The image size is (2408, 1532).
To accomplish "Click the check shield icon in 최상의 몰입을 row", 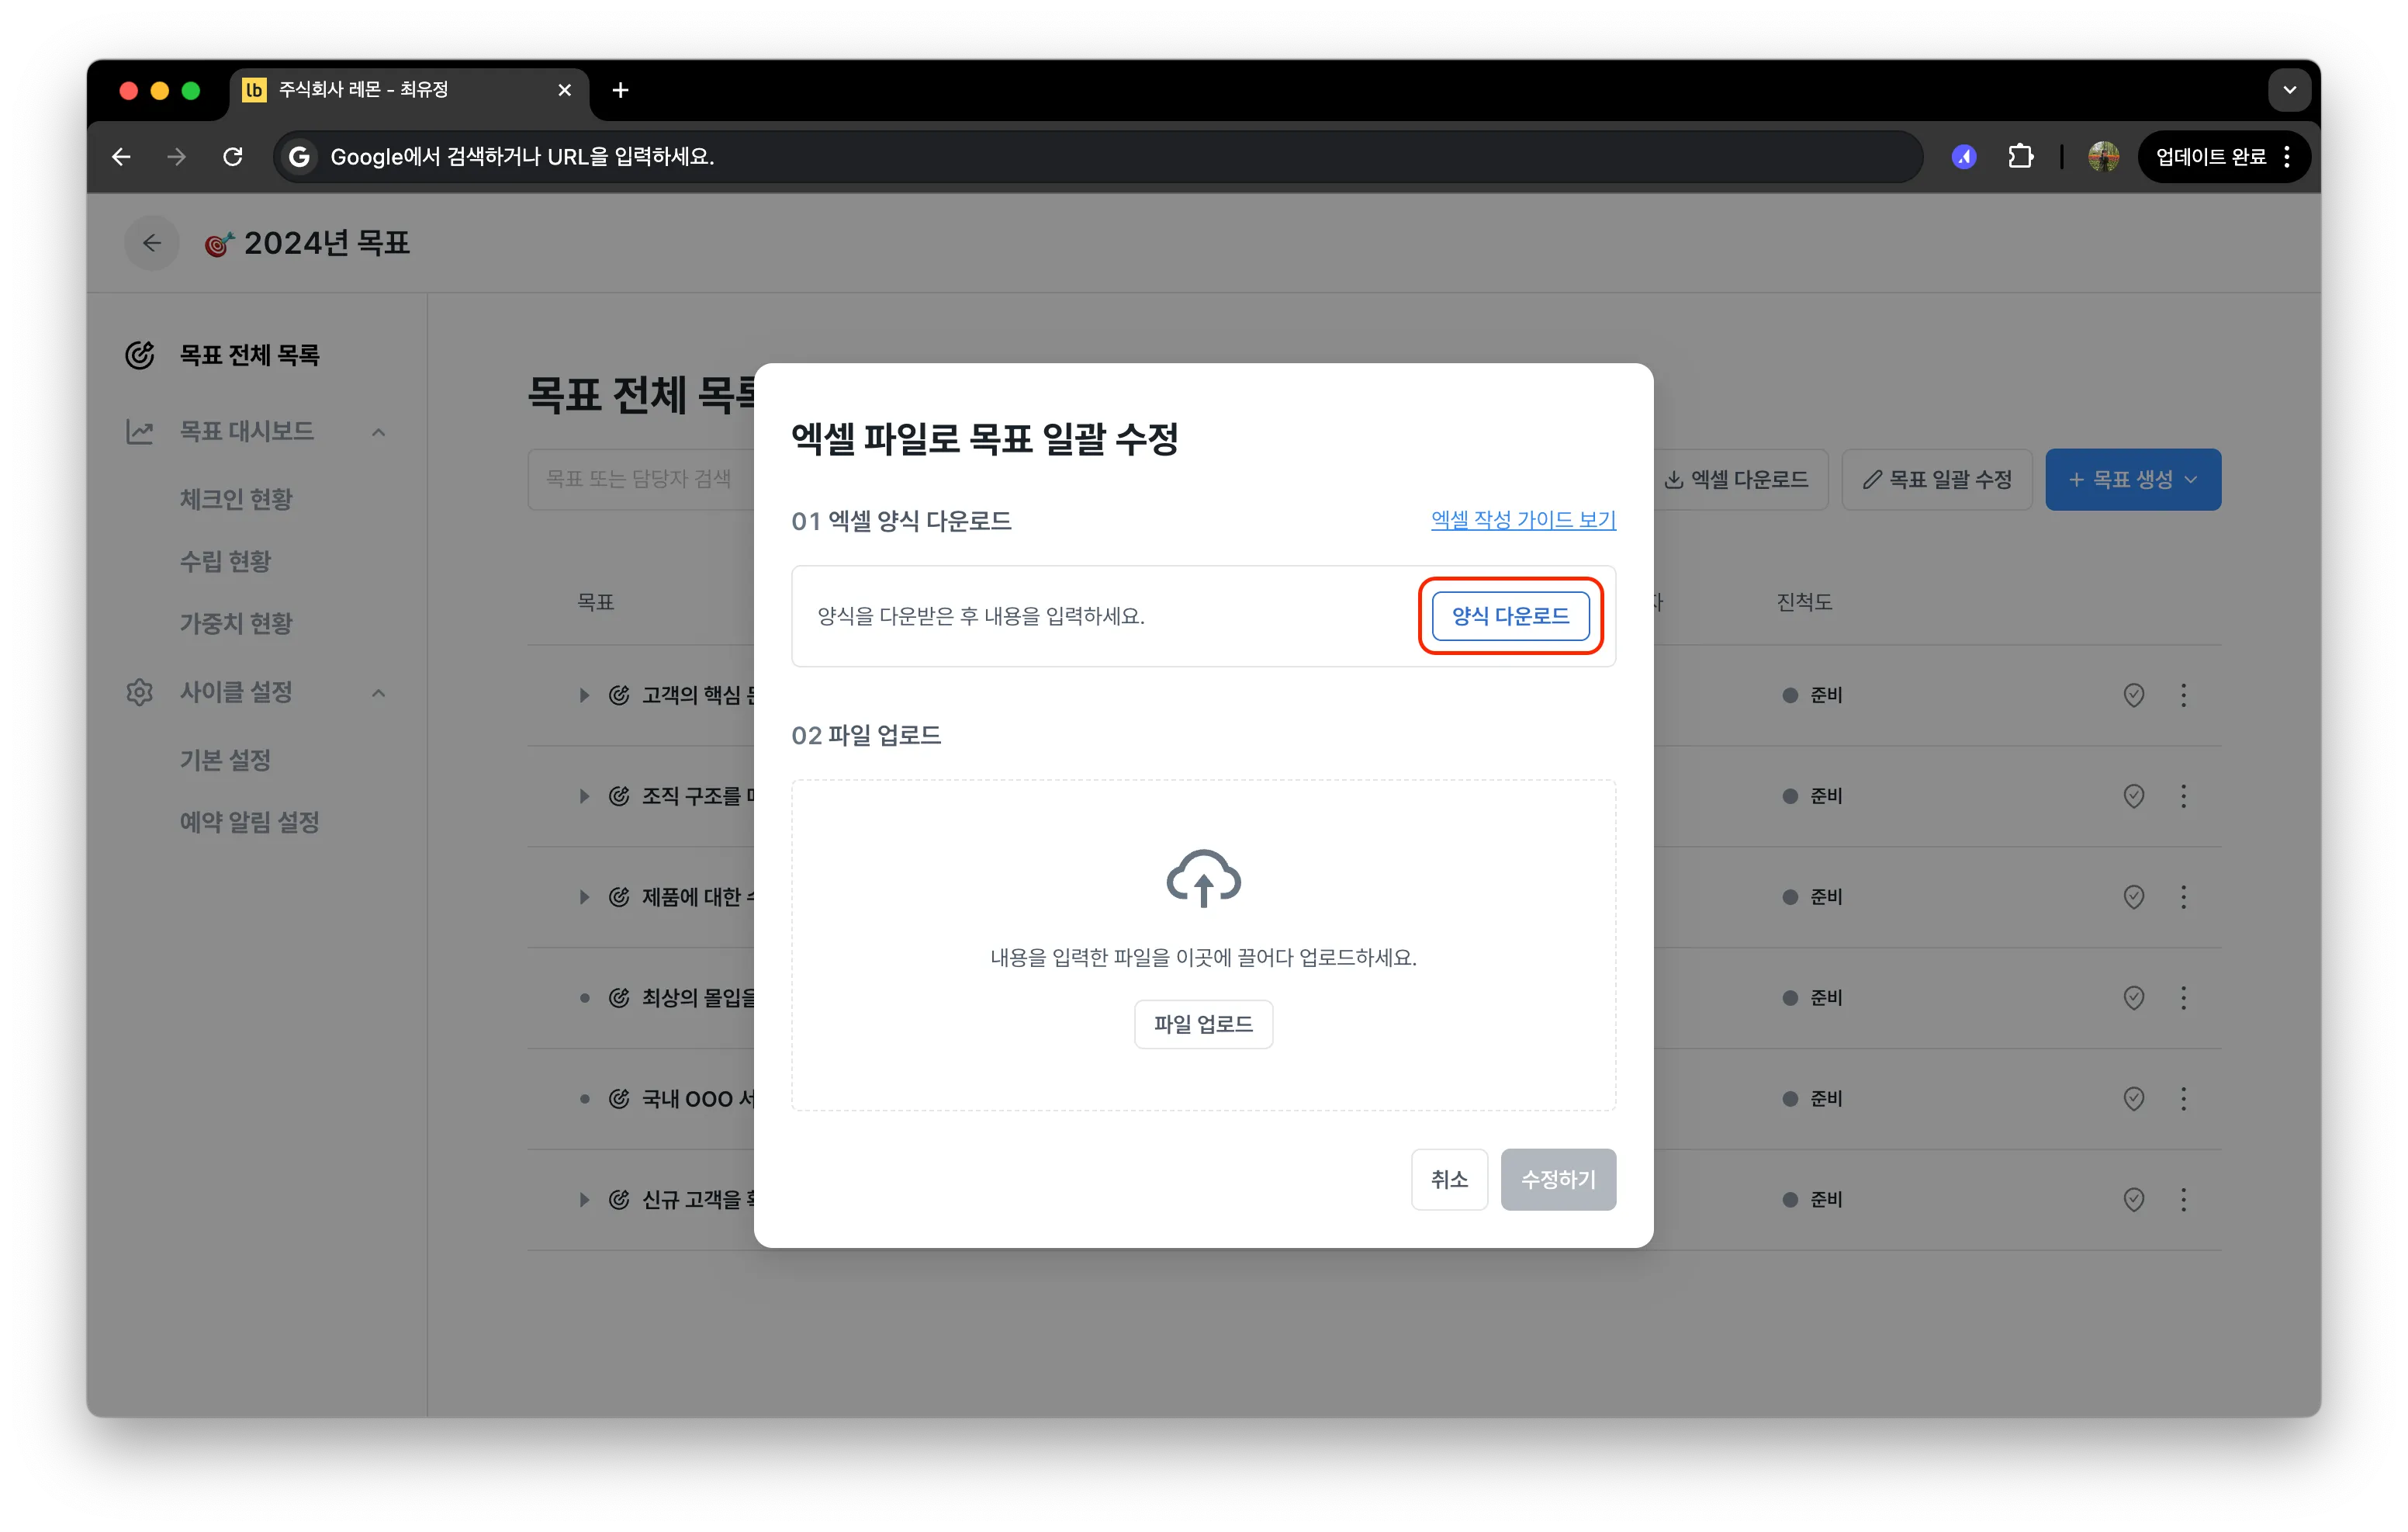I will (x=2133, y=999).
